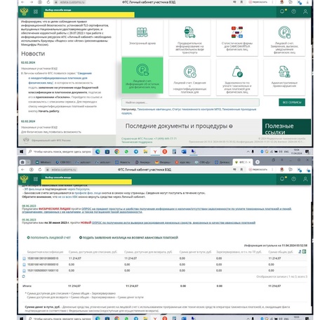Bookmark the page in the lower browser window
320x320 pixels.
[241, 169]
